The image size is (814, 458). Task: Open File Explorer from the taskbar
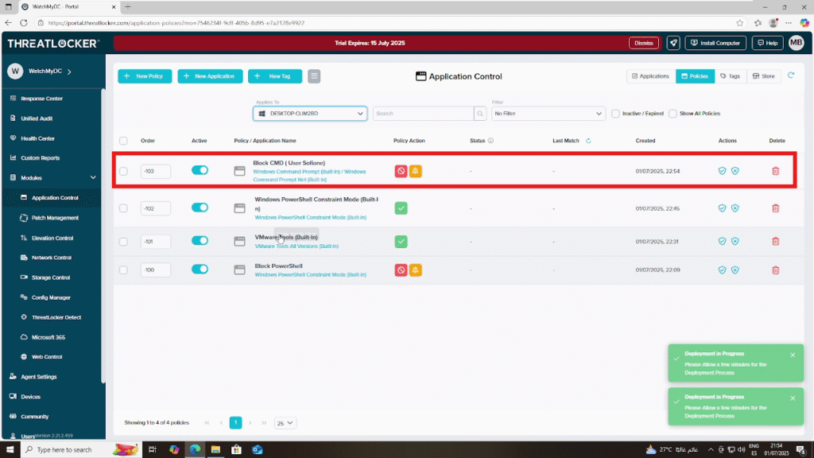[215, 450]
